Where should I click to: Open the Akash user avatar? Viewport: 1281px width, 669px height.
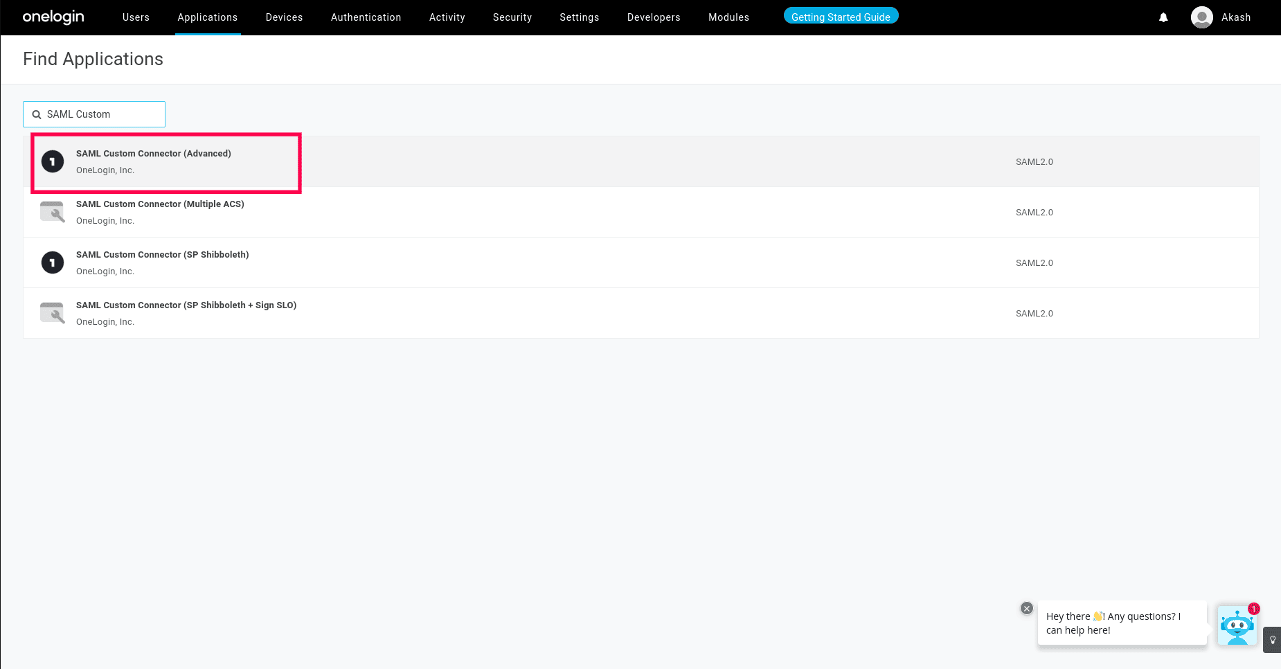coord(1202,17)
